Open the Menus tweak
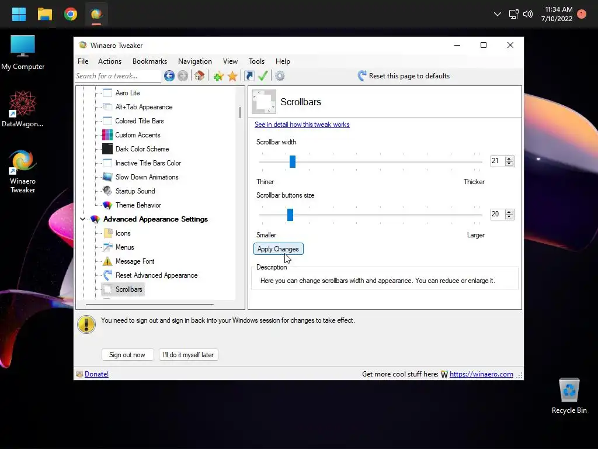598x449 pixels. (x=125, y=247)
